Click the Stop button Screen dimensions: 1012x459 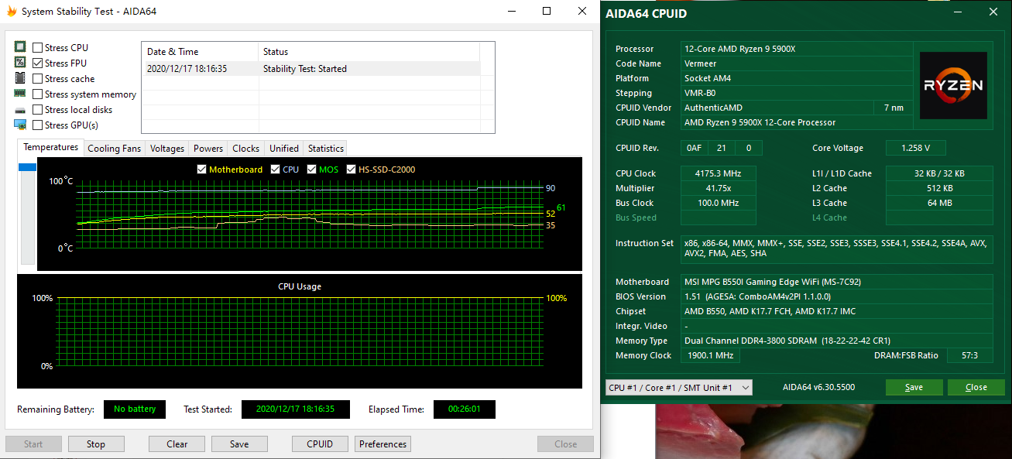pos(96,444)
